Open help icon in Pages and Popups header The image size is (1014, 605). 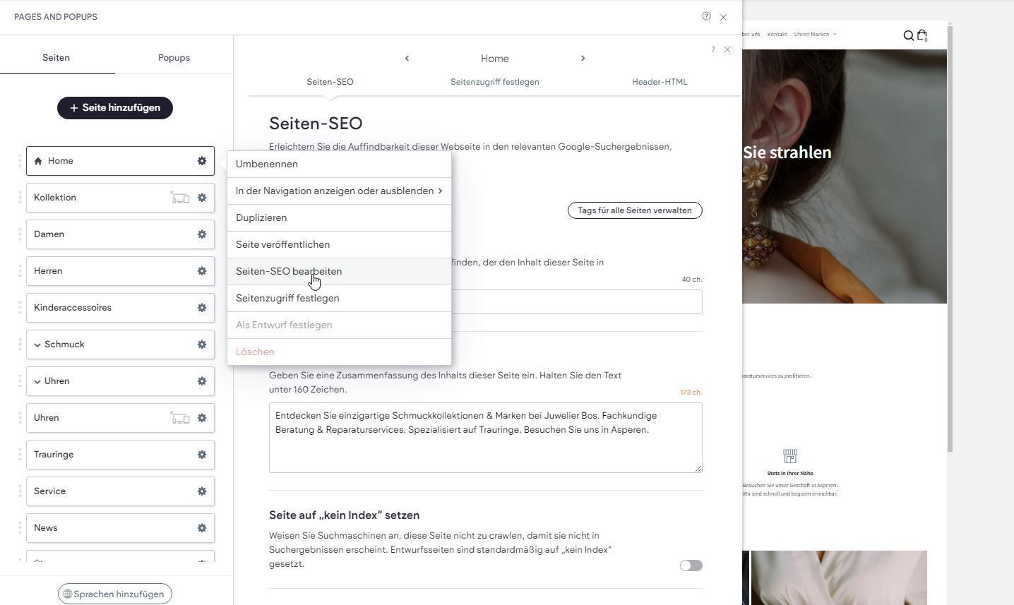pyautogui.click(x=706, y=16)
